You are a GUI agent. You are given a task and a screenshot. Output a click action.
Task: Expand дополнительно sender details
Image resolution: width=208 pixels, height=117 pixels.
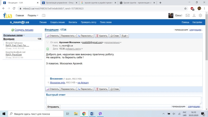coord(113,43)
